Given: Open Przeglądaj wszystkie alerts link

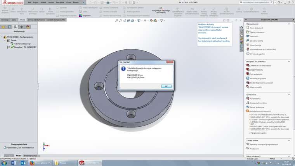Looking at the screenshot, I should click(258, 133).
